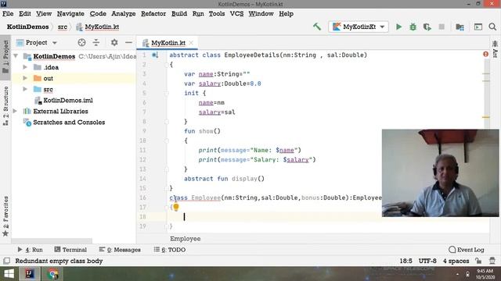501x281 pixels.
Task: Open the Favorites tool window side tab
Action: (5, 217)
